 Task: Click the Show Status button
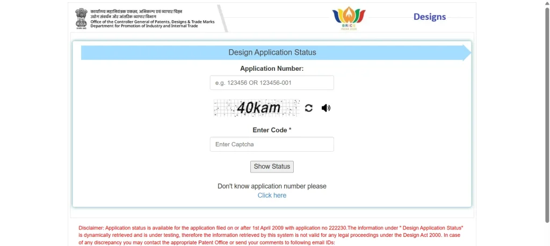[272, 167]
